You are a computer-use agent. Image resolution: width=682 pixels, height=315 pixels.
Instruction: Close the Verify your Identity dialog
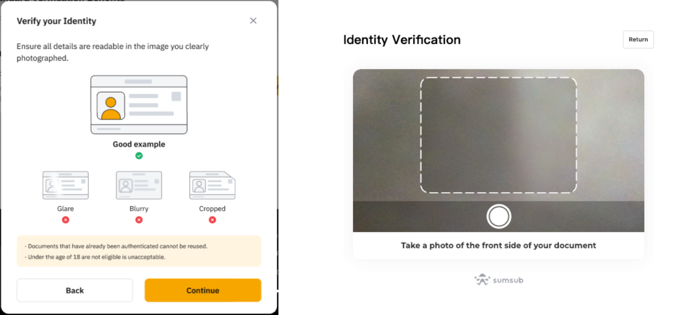point(253,21)
